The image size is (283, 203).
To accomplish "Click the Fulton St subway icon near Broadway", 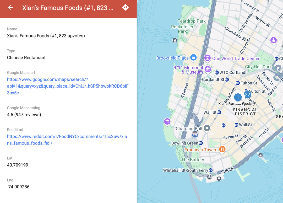I will coord(238,83).
